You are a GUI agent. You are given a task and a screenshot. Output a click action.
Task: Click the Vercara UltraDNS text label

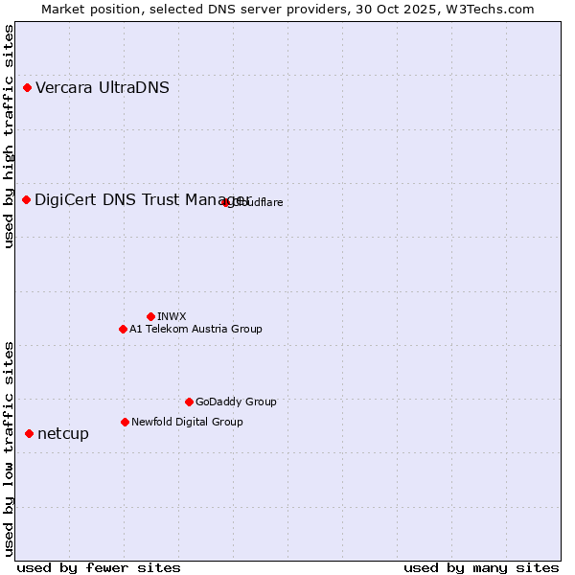click(x=103, y=88)
